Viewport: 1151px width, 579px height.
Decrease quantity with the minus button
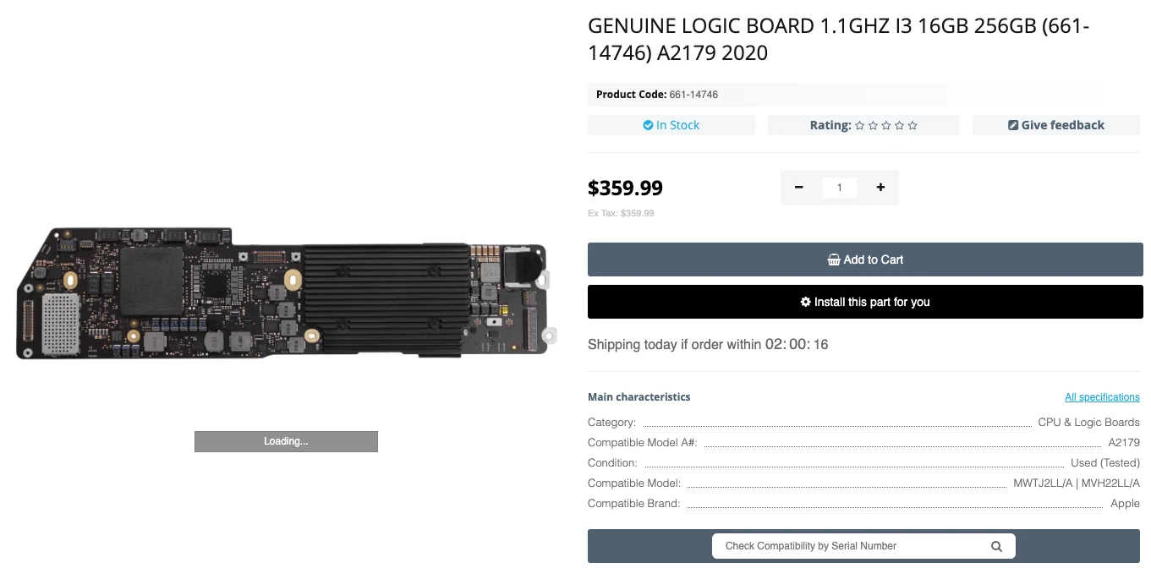click(x=799, y=188)
